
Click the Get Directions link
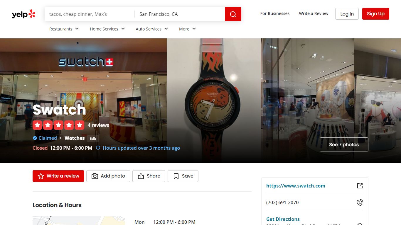click(x=283, y=219)
